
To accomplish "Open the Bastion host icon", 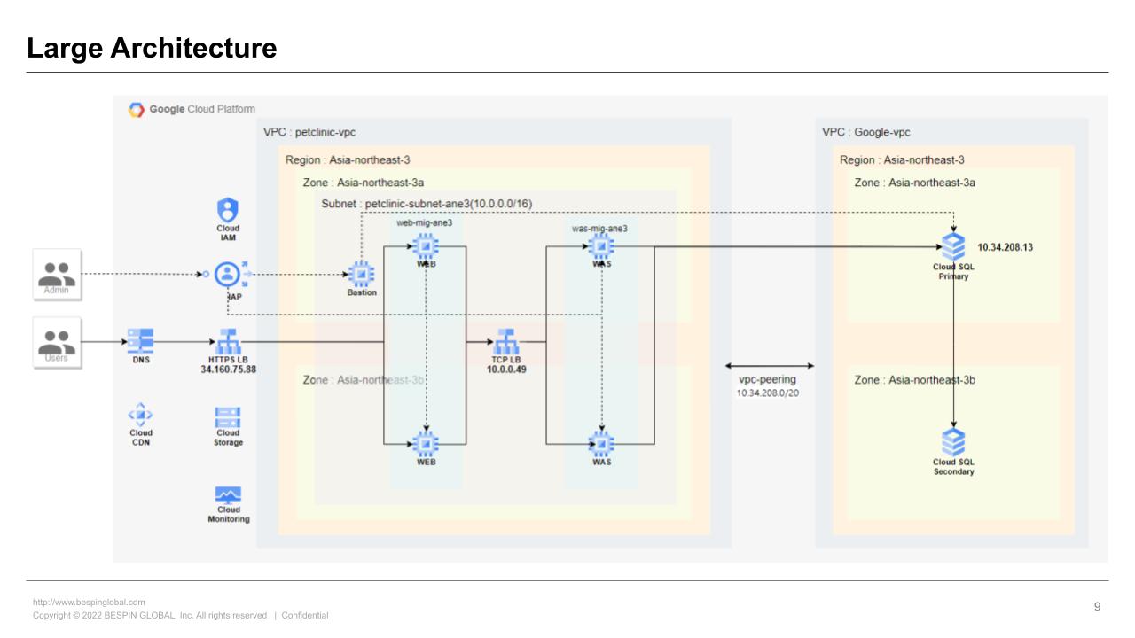I will (x=362, y=273).
